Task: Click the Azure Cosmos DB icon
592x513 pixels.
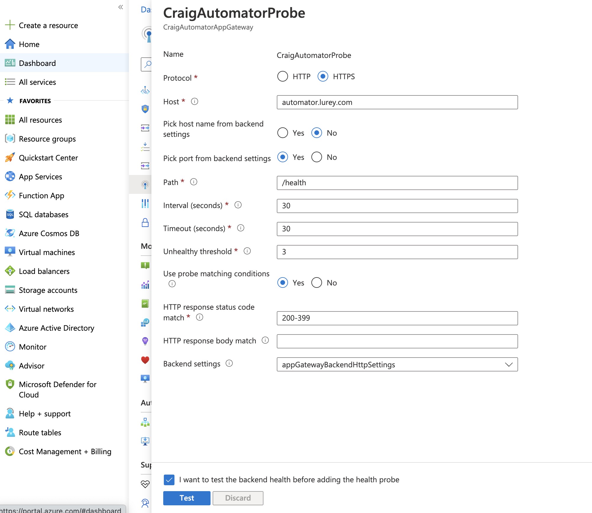Action: pos(10,233)
